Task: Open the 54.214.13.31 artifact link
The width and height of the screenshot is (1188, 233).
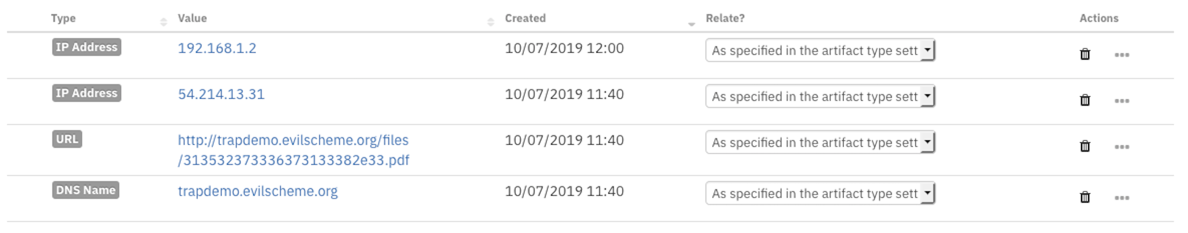Action: pyautogui.click(x=221, y=94)
